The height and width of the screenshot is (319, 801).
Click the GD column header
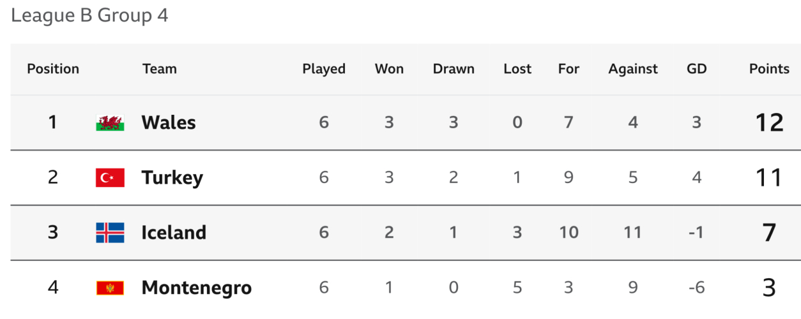[x=696, y=69]
